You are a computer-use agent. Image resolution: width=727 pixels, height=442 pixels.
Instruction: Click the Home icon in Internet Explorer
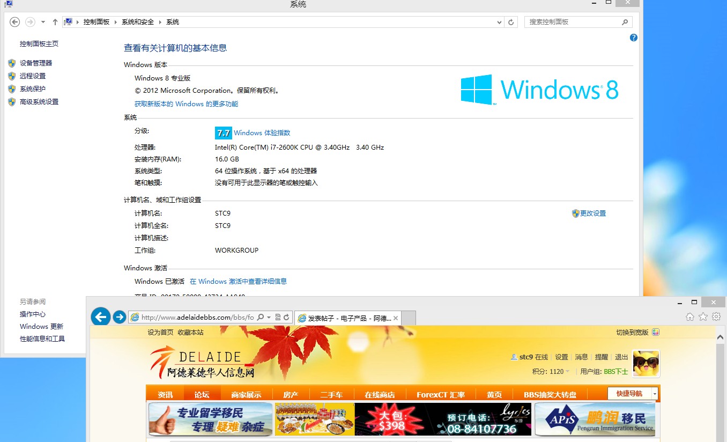(x=690, y=317)
